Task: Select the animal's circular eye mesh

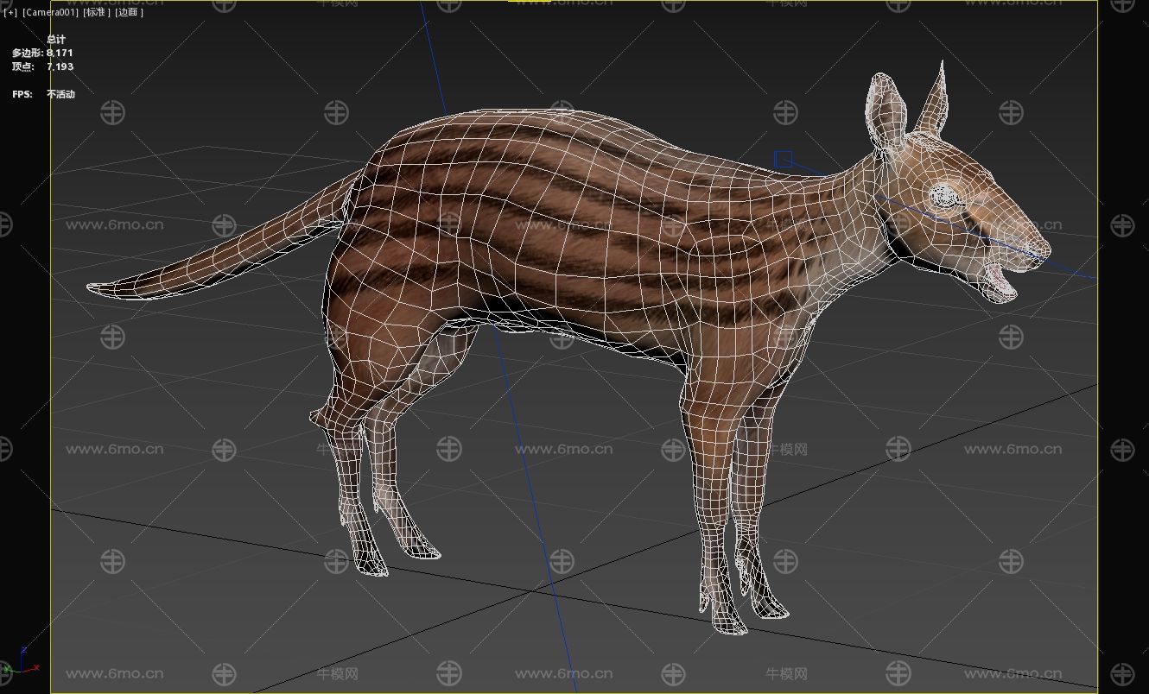Action: (x=943, y=198)
